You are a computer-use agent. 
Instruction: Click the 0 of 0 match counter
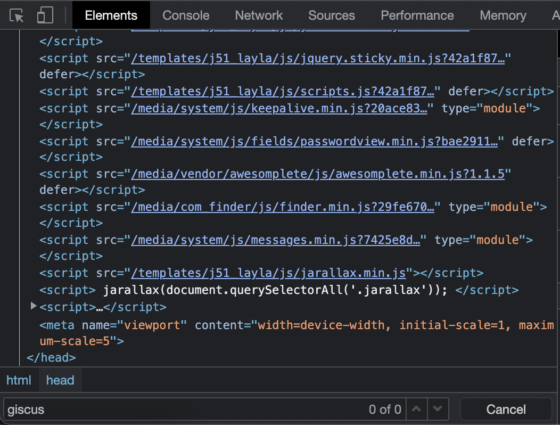pos(385,409)
